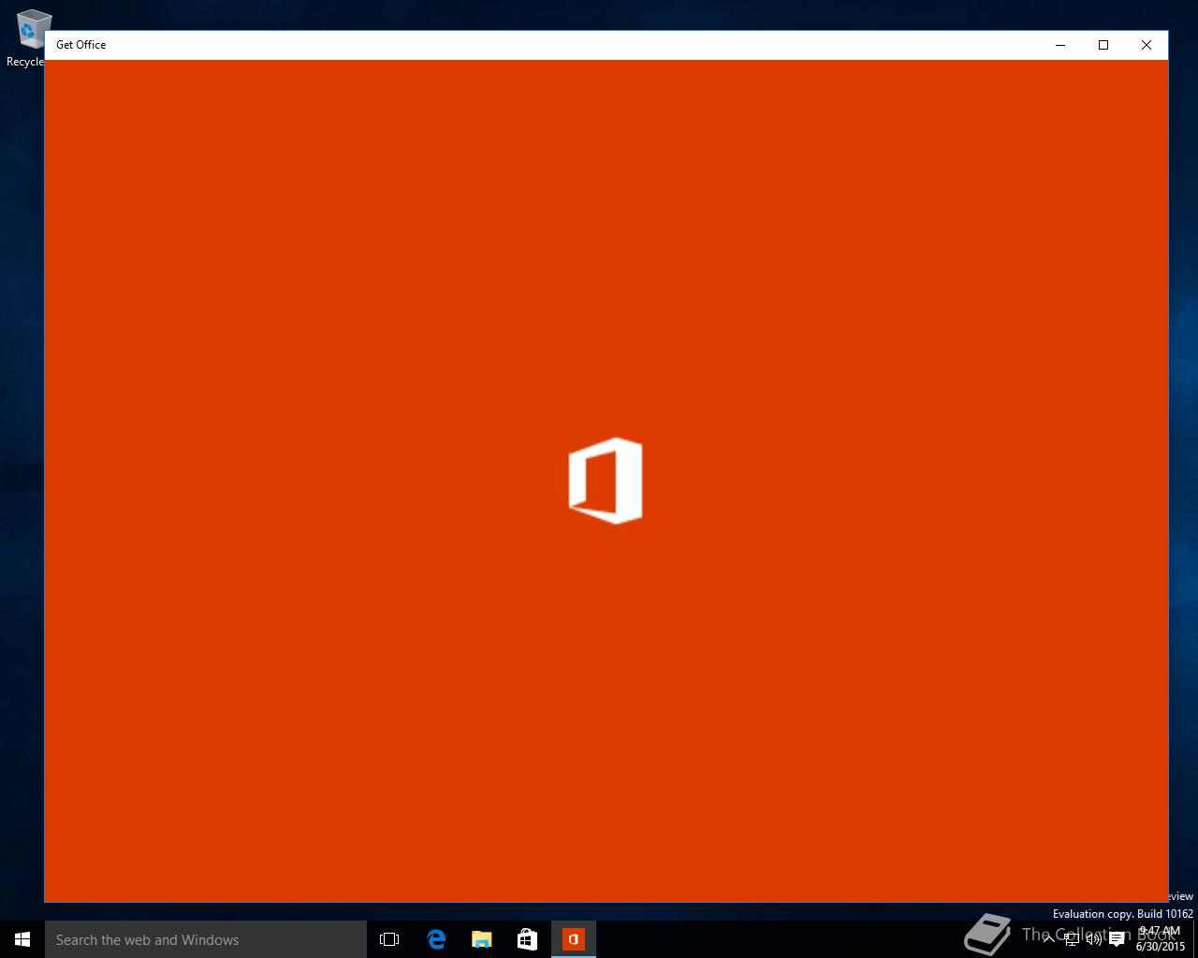
Task: Minimize the Get Office window
Action: click(1060, 45)
